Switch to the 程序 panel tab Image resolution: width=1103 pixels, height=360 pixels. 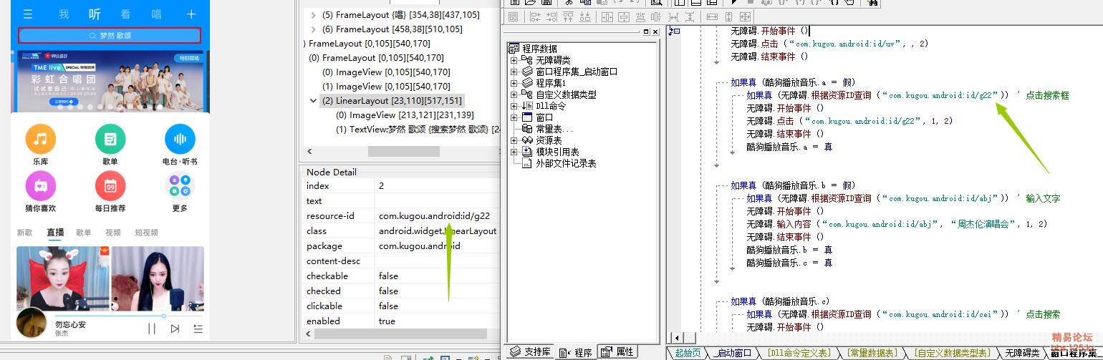[577, 352]
